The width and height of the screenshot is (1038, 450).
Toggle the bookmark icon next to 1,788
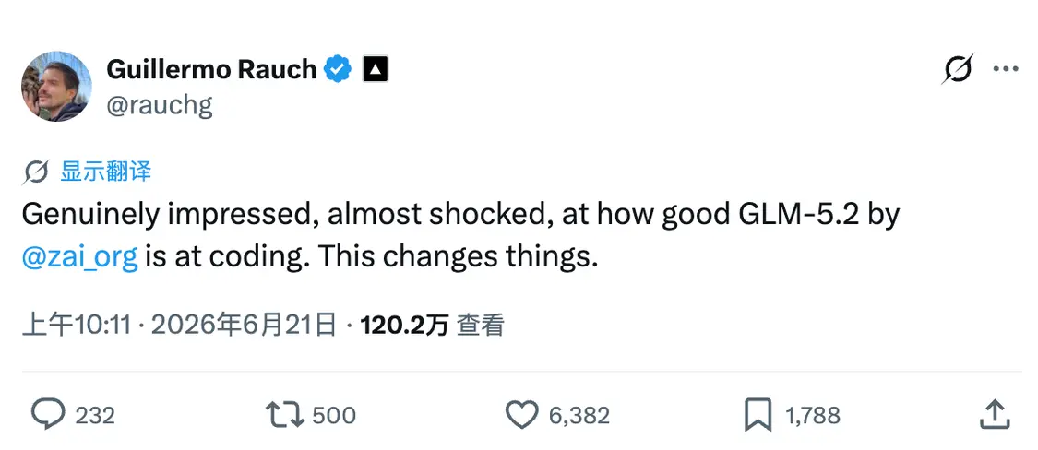758,415
